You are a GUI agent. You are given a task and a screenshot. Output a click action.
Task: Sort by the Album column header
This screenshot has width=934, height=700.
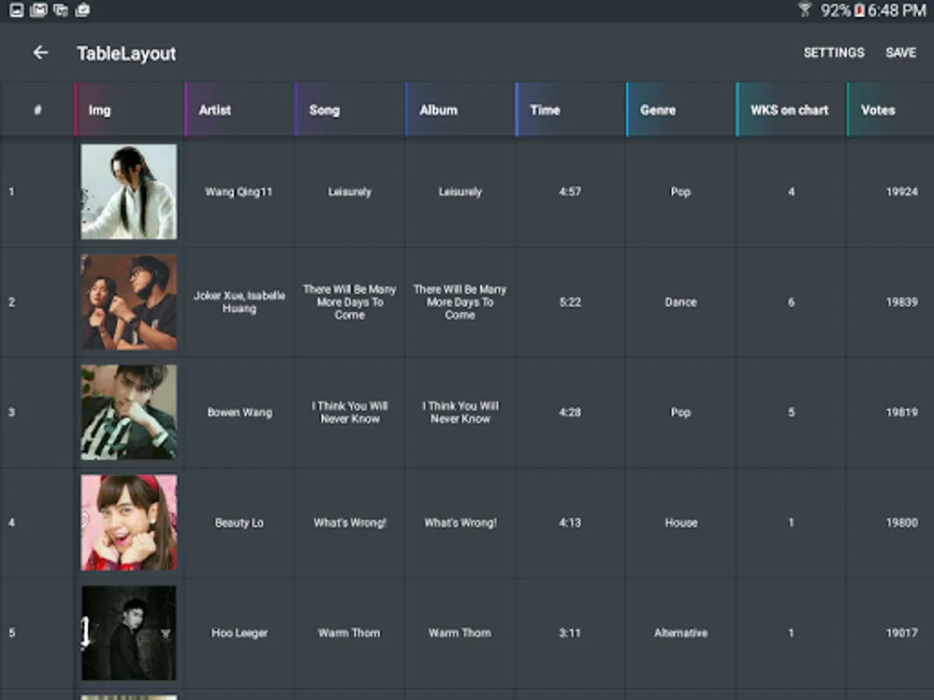(461, 110)
